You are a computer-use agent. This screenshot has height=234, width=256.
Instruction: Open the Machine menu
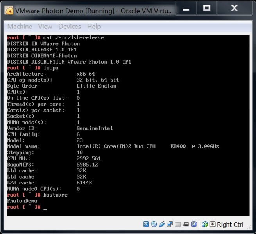20,27
